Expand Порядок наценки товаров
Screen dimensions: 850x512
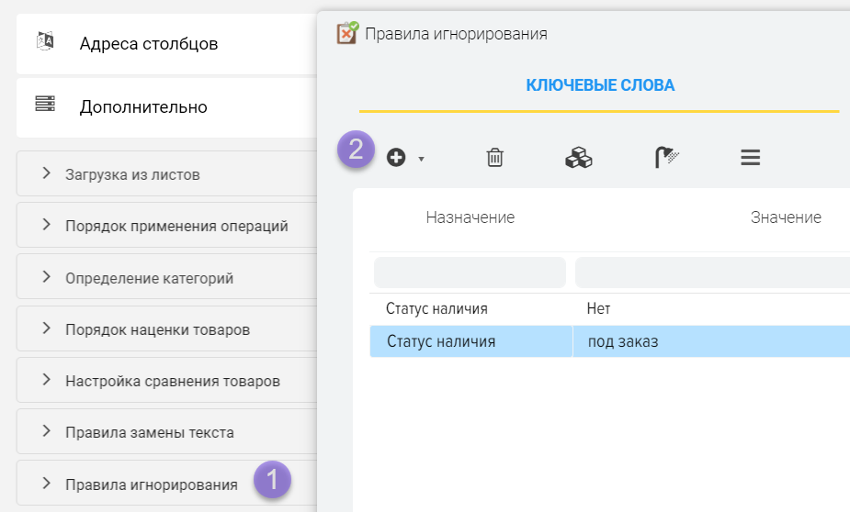click(x=157, y=329)
